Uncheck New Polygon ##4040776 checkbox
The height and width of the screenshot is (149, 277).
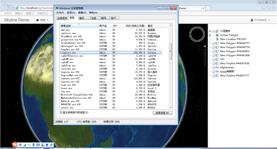(214, 47)
